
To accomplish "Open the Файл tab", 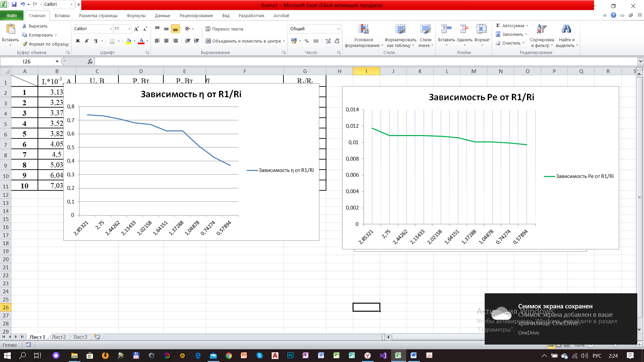I will pos(12,15).
